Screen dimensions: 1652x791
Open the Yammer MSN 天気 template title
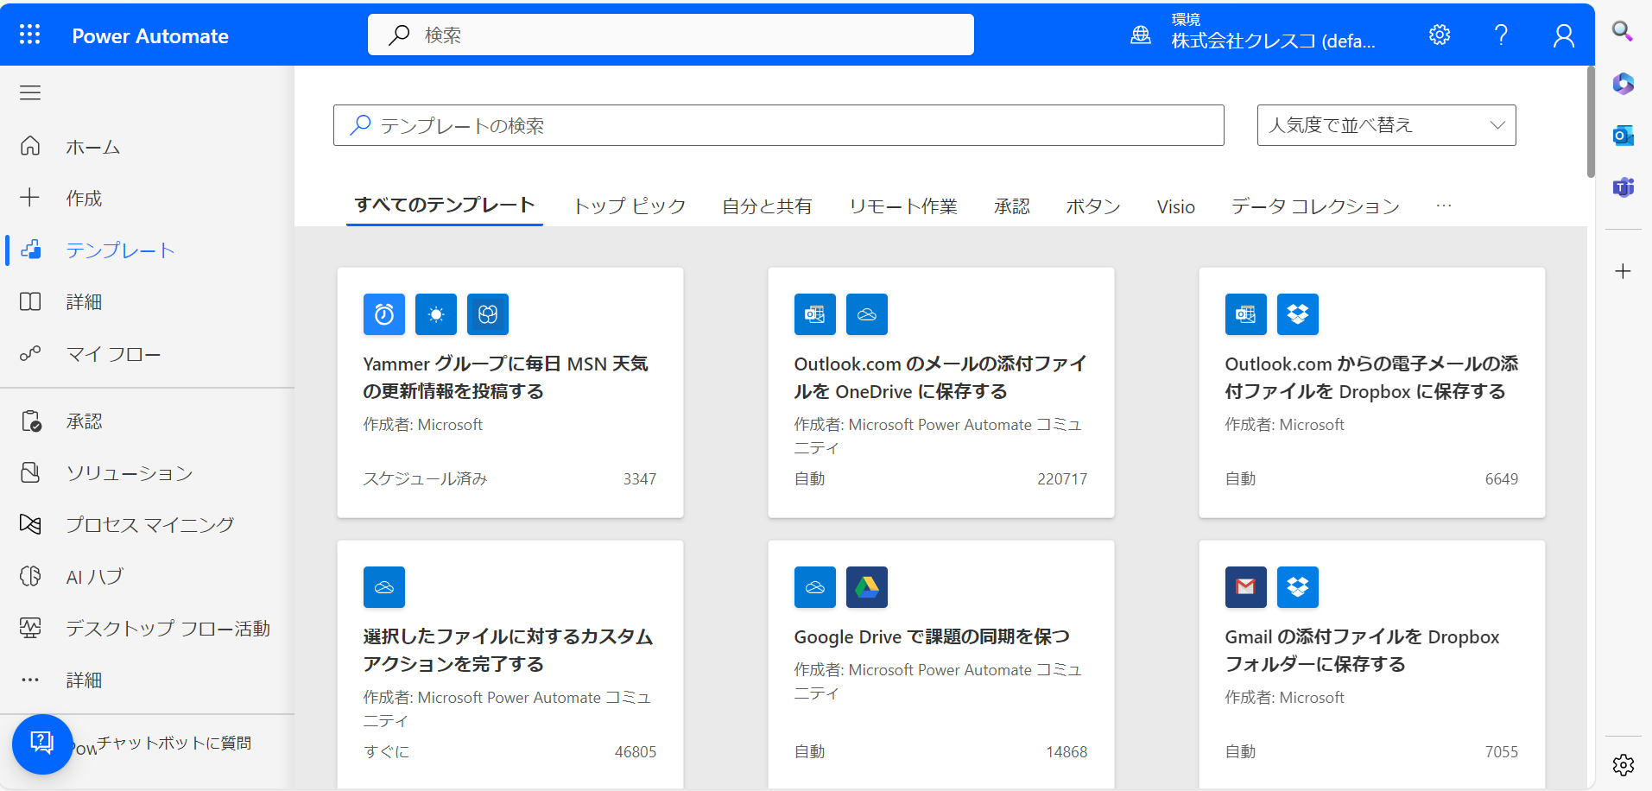(506, 377)
